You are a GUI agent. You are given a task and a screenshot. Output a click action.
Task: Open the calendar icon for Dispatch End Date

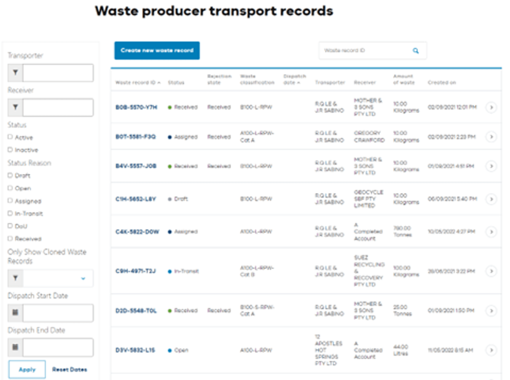15,347
